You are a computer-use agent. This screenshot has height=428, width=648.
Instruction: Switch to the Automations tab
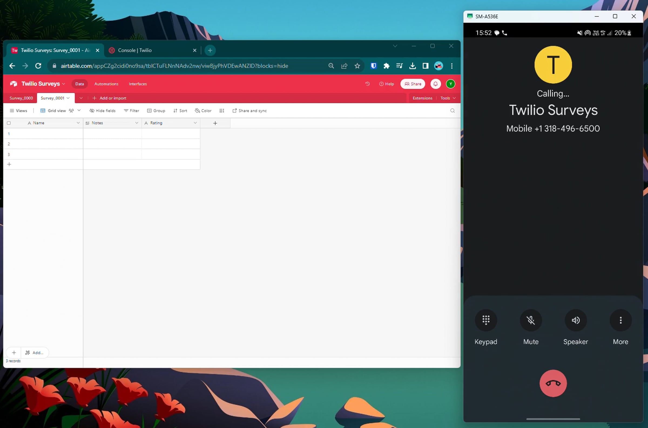click(106, 84)
